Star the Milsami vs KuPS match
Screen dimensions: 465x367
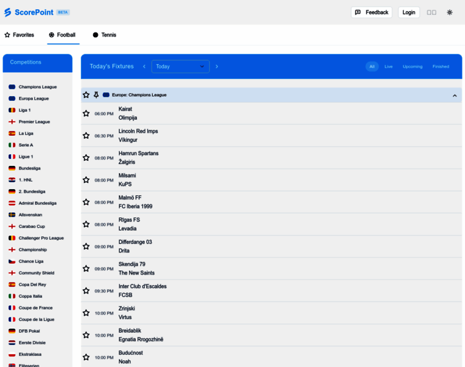(x=86, y=180)
